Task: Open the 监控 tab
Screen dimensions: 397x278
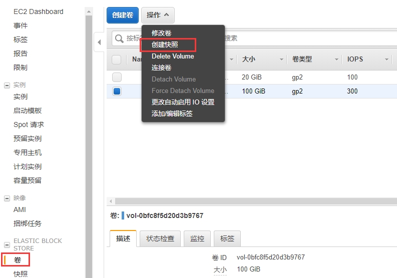Action: 197,238
